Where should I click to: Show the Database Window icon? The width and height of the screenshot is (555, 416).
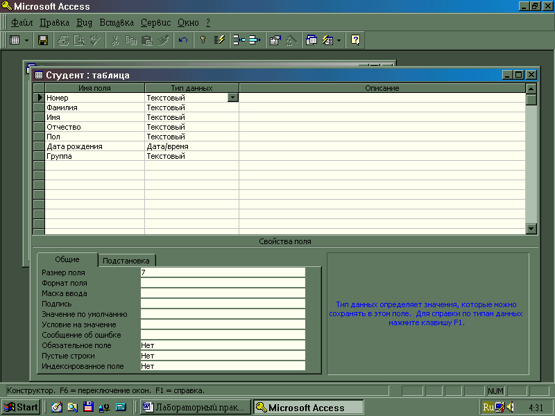311,40
